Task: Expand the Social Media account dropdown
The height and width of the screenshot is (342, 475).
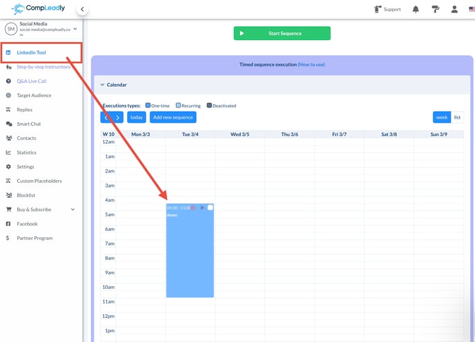Action: click(x=75, y=28)
